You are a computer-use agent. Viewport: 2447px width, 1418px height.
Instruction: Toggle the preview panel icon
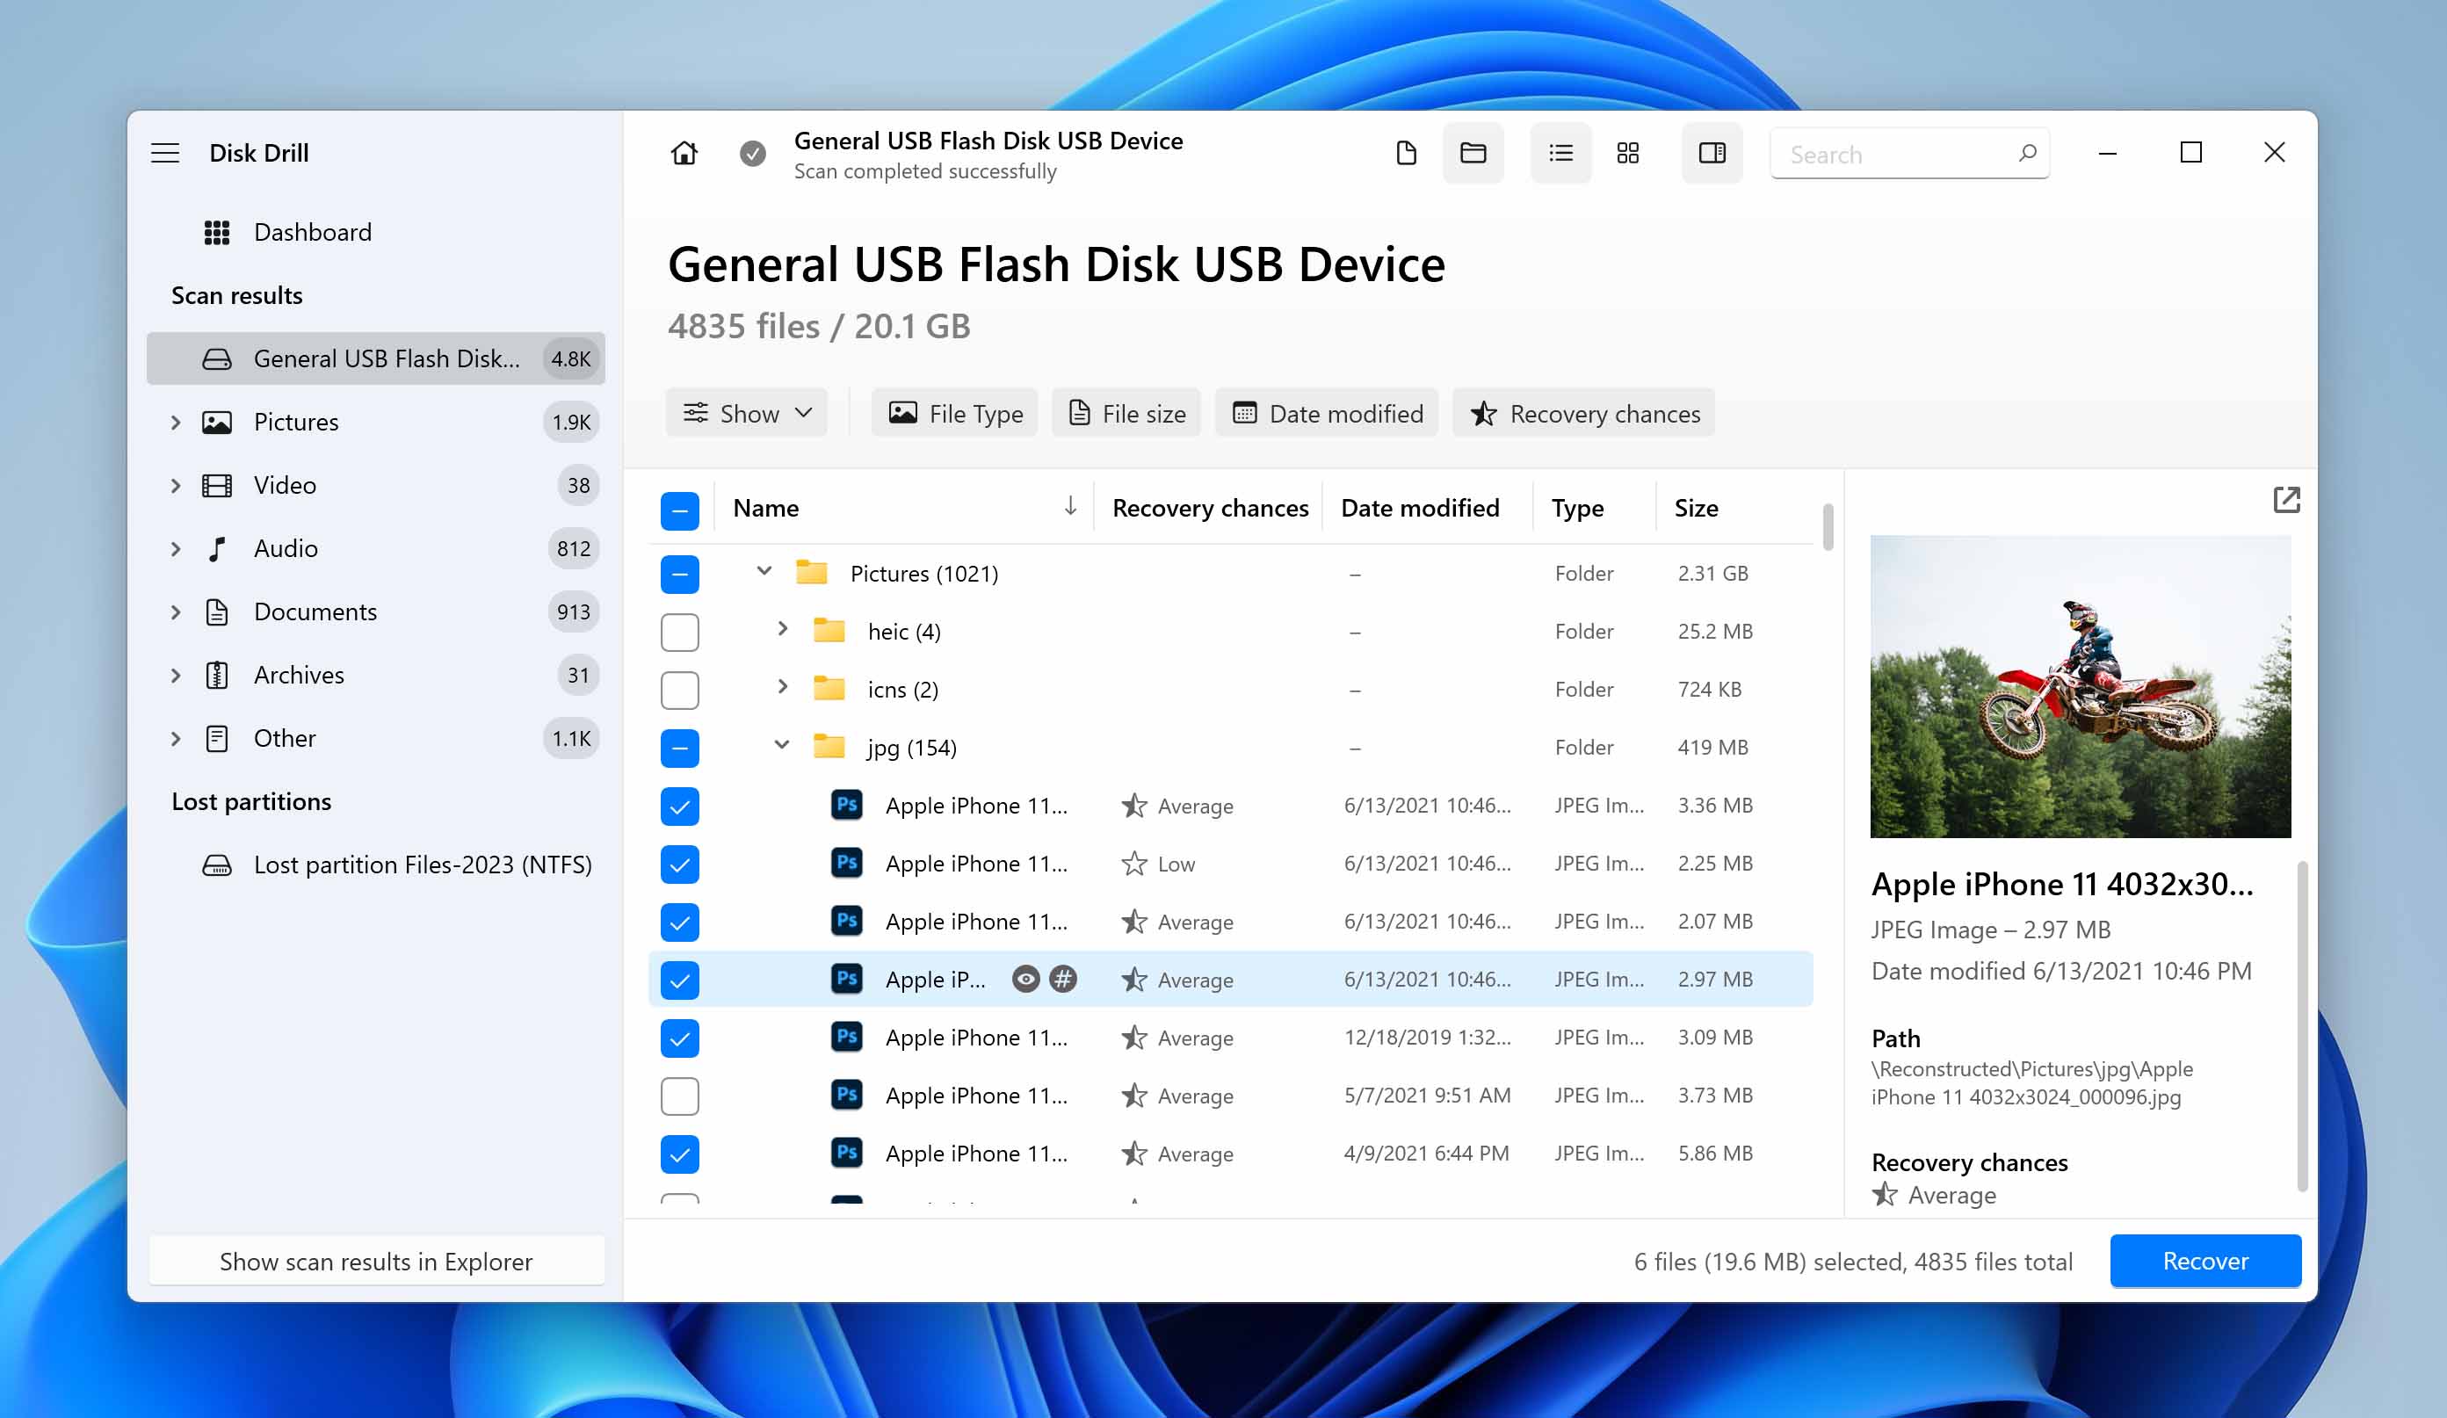1712,153
